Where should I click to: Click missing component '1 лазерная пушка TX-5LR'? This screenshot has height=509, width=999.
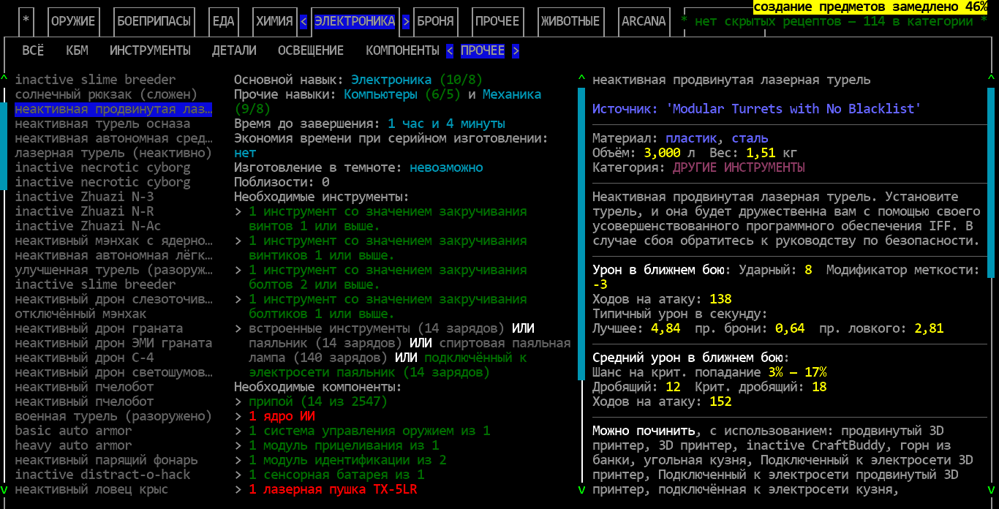click(x=333, y=489)
